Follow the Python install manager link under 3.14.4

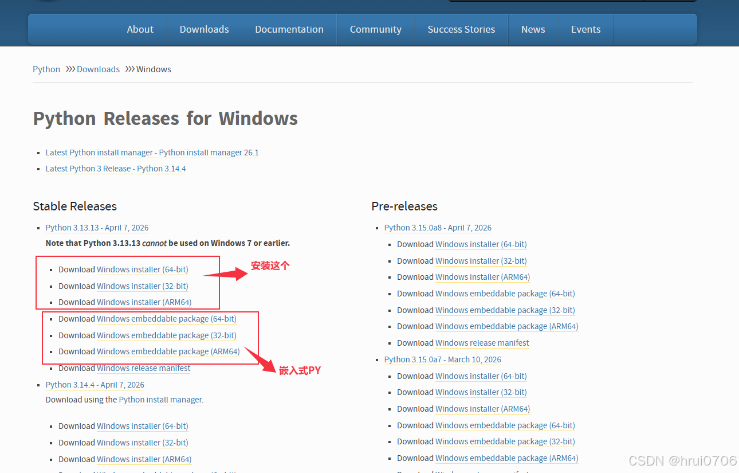160,400
